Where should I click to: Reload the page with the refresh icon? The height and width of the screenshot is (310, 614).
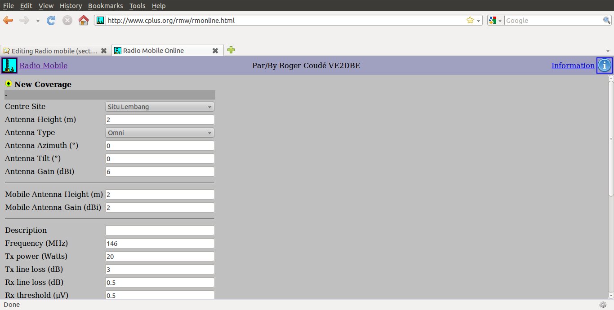click(51, 20)
